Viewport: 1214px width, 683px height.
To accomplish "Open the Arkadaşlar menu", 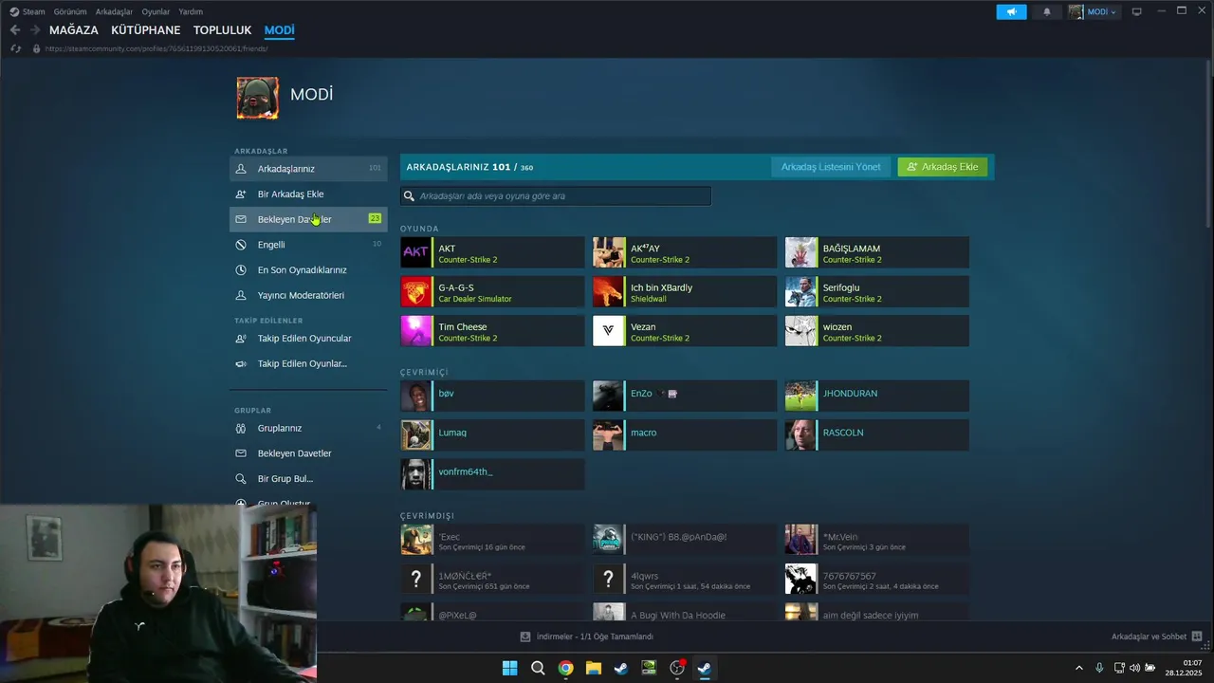I will (114, 11).
